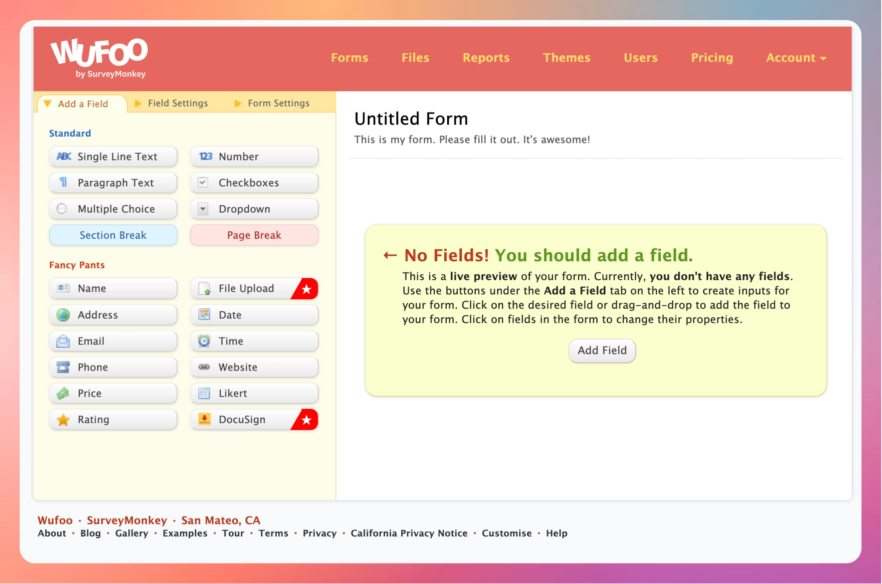Click the chain link icon next to Website

click(204, 367)
